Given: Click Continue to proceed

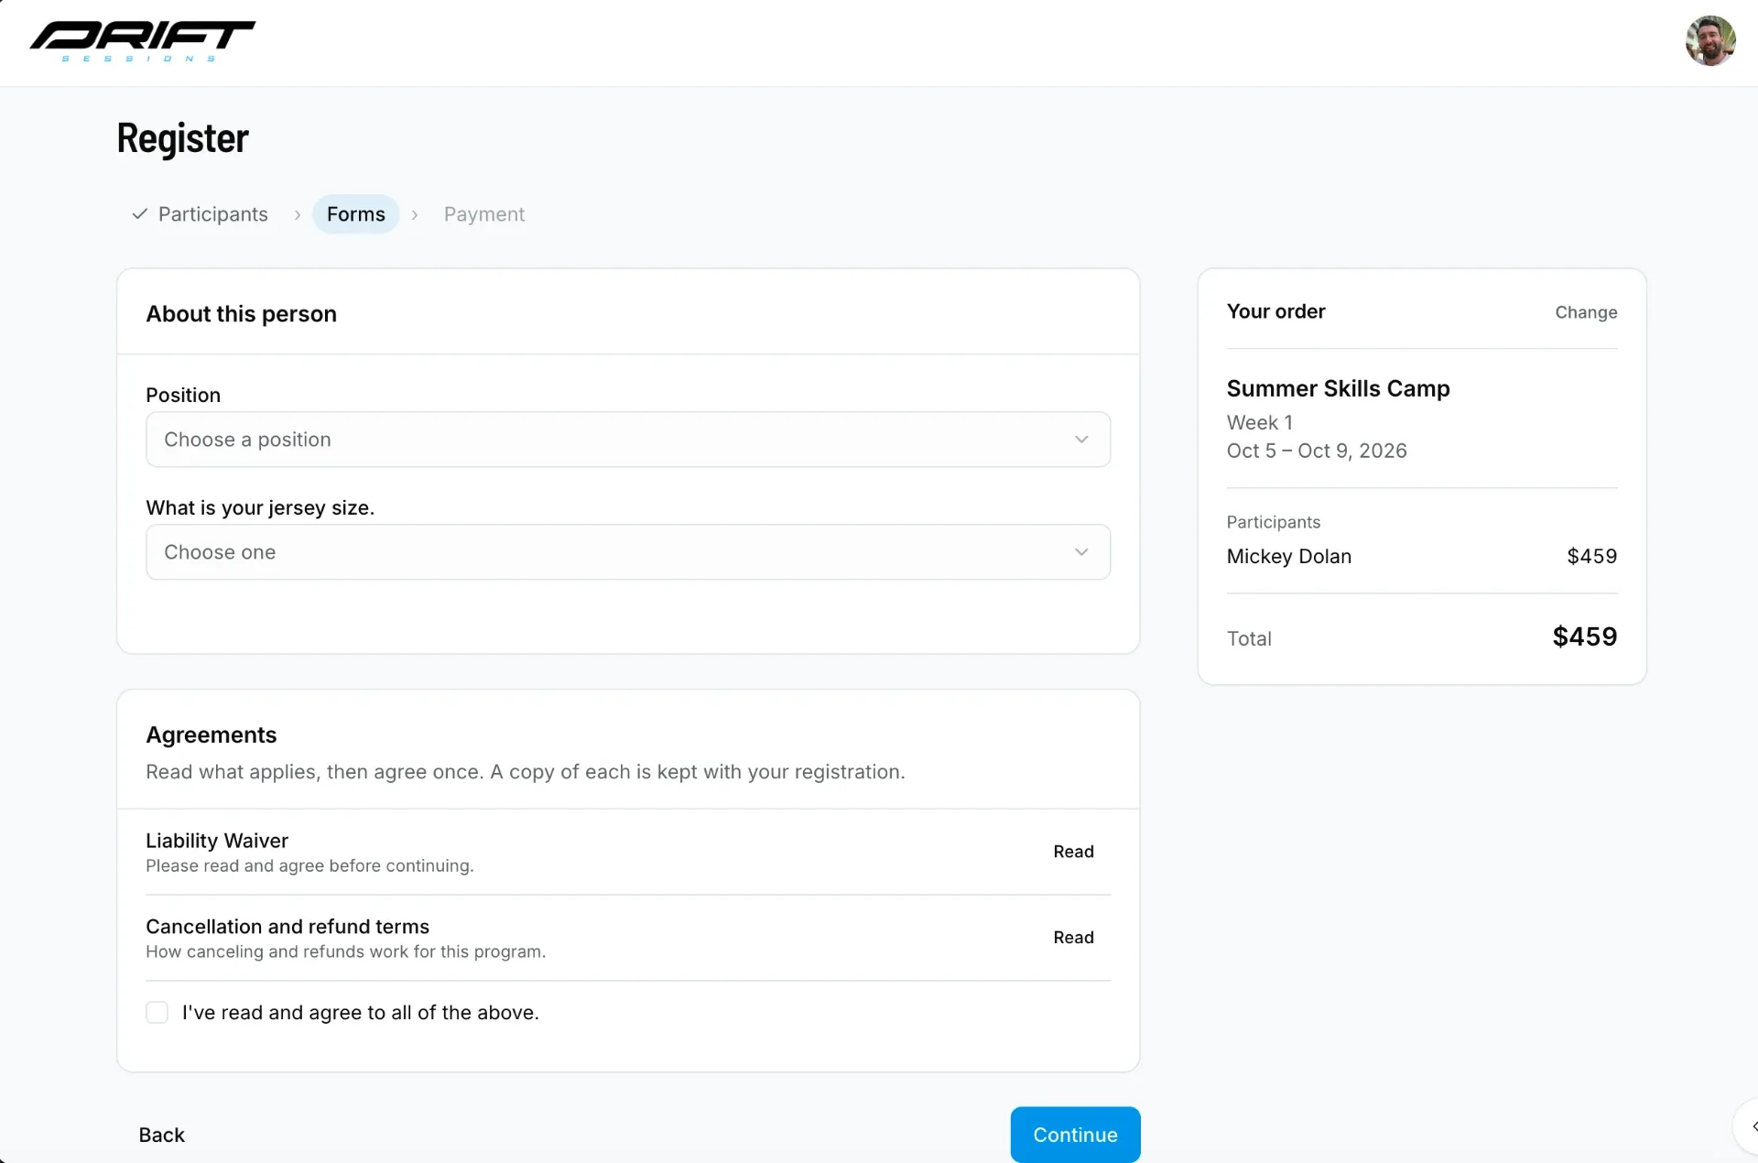Looking at the screenshot, I should point(1076,1135).
